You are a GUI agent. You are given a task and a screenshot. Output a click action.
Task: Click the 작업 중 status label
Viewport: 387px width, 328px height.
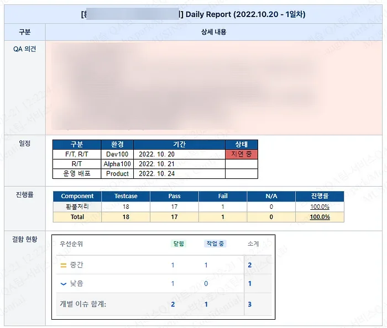(215, 244)
